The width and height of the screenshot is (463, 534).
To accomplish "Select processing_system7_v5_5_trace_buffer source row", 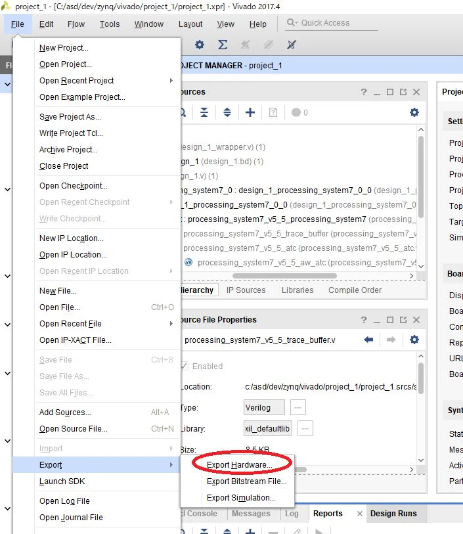I will [x=300, y=234].
